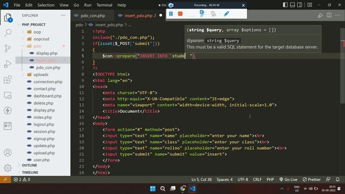
Task: Select the recorder pen annotation tool
Action: click(226, 14)
